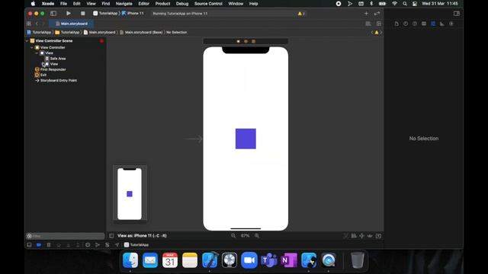Select the purple square view on canvas

coord(246,139)
